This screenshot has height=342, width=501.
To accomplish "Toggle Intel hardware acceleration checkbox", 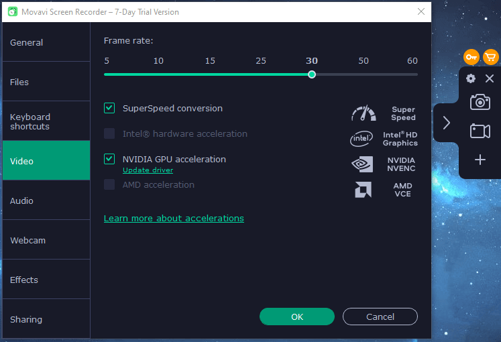I will [x=109, y=133].
